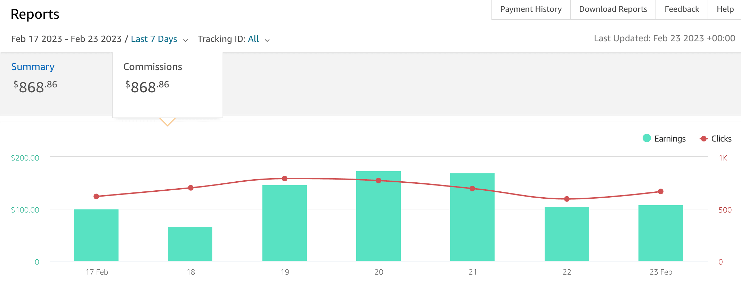Open the Tracking ID All dropdown

coord(253,39)
